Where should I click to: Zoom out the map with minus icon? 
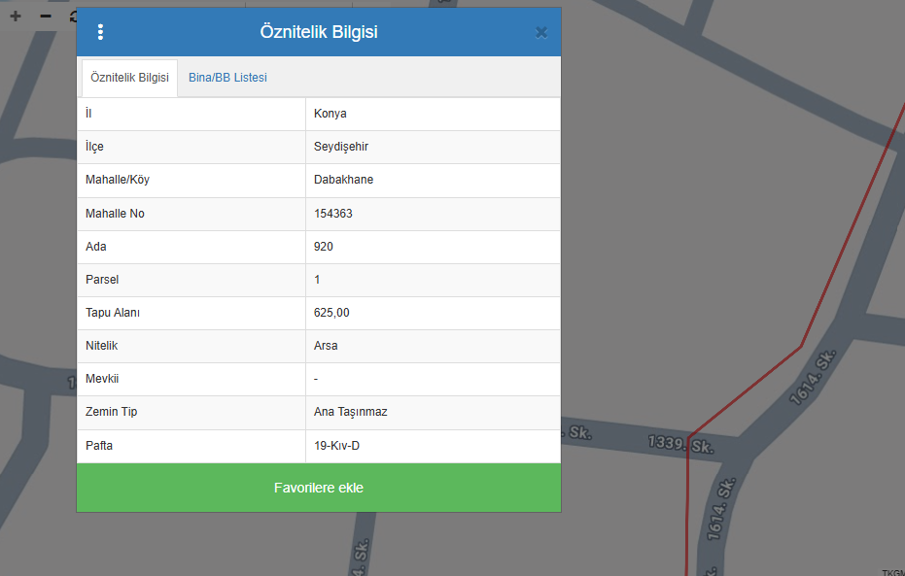tap(45, 17)
